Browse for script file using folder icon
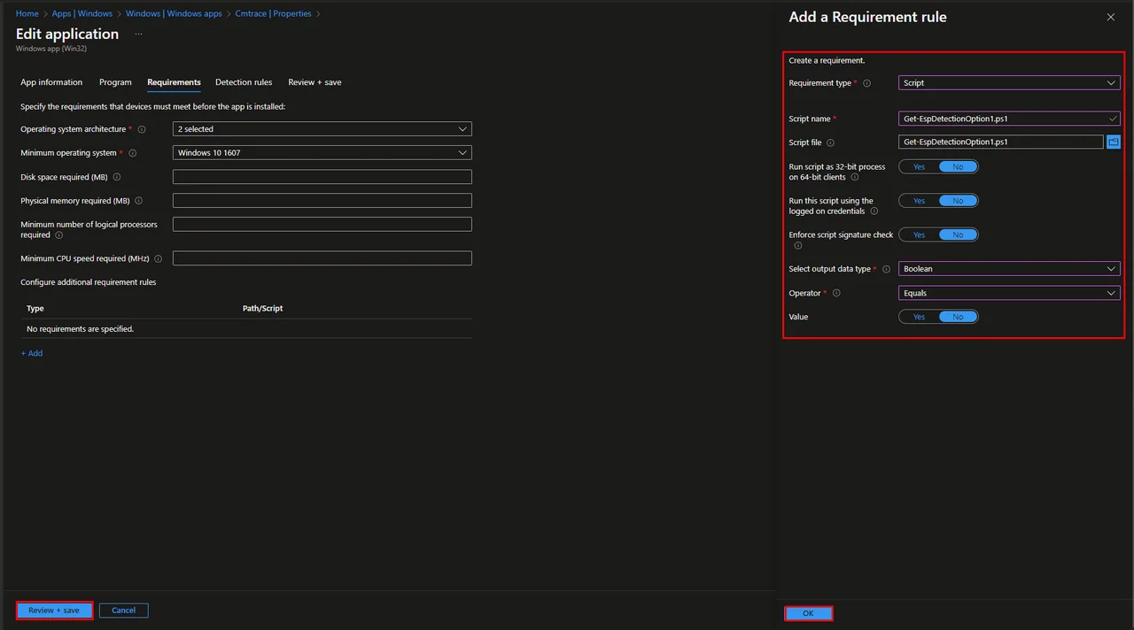This screenshot has height=630, width=1134. [x=1114, y=142]
